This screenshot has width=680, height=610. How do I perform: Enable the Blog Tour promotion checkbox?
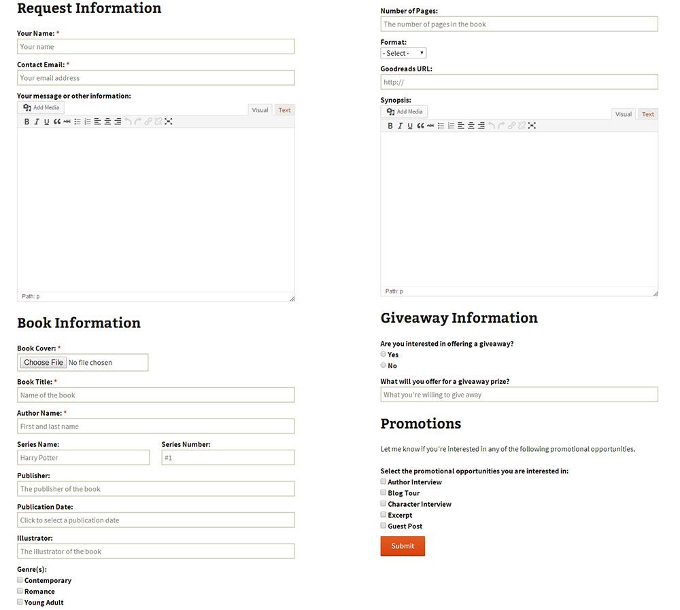point(384,492)
